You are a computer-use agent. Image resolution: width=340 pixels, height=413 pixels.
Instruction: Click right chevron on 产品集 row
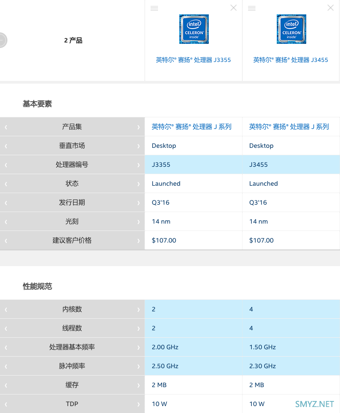139,127
